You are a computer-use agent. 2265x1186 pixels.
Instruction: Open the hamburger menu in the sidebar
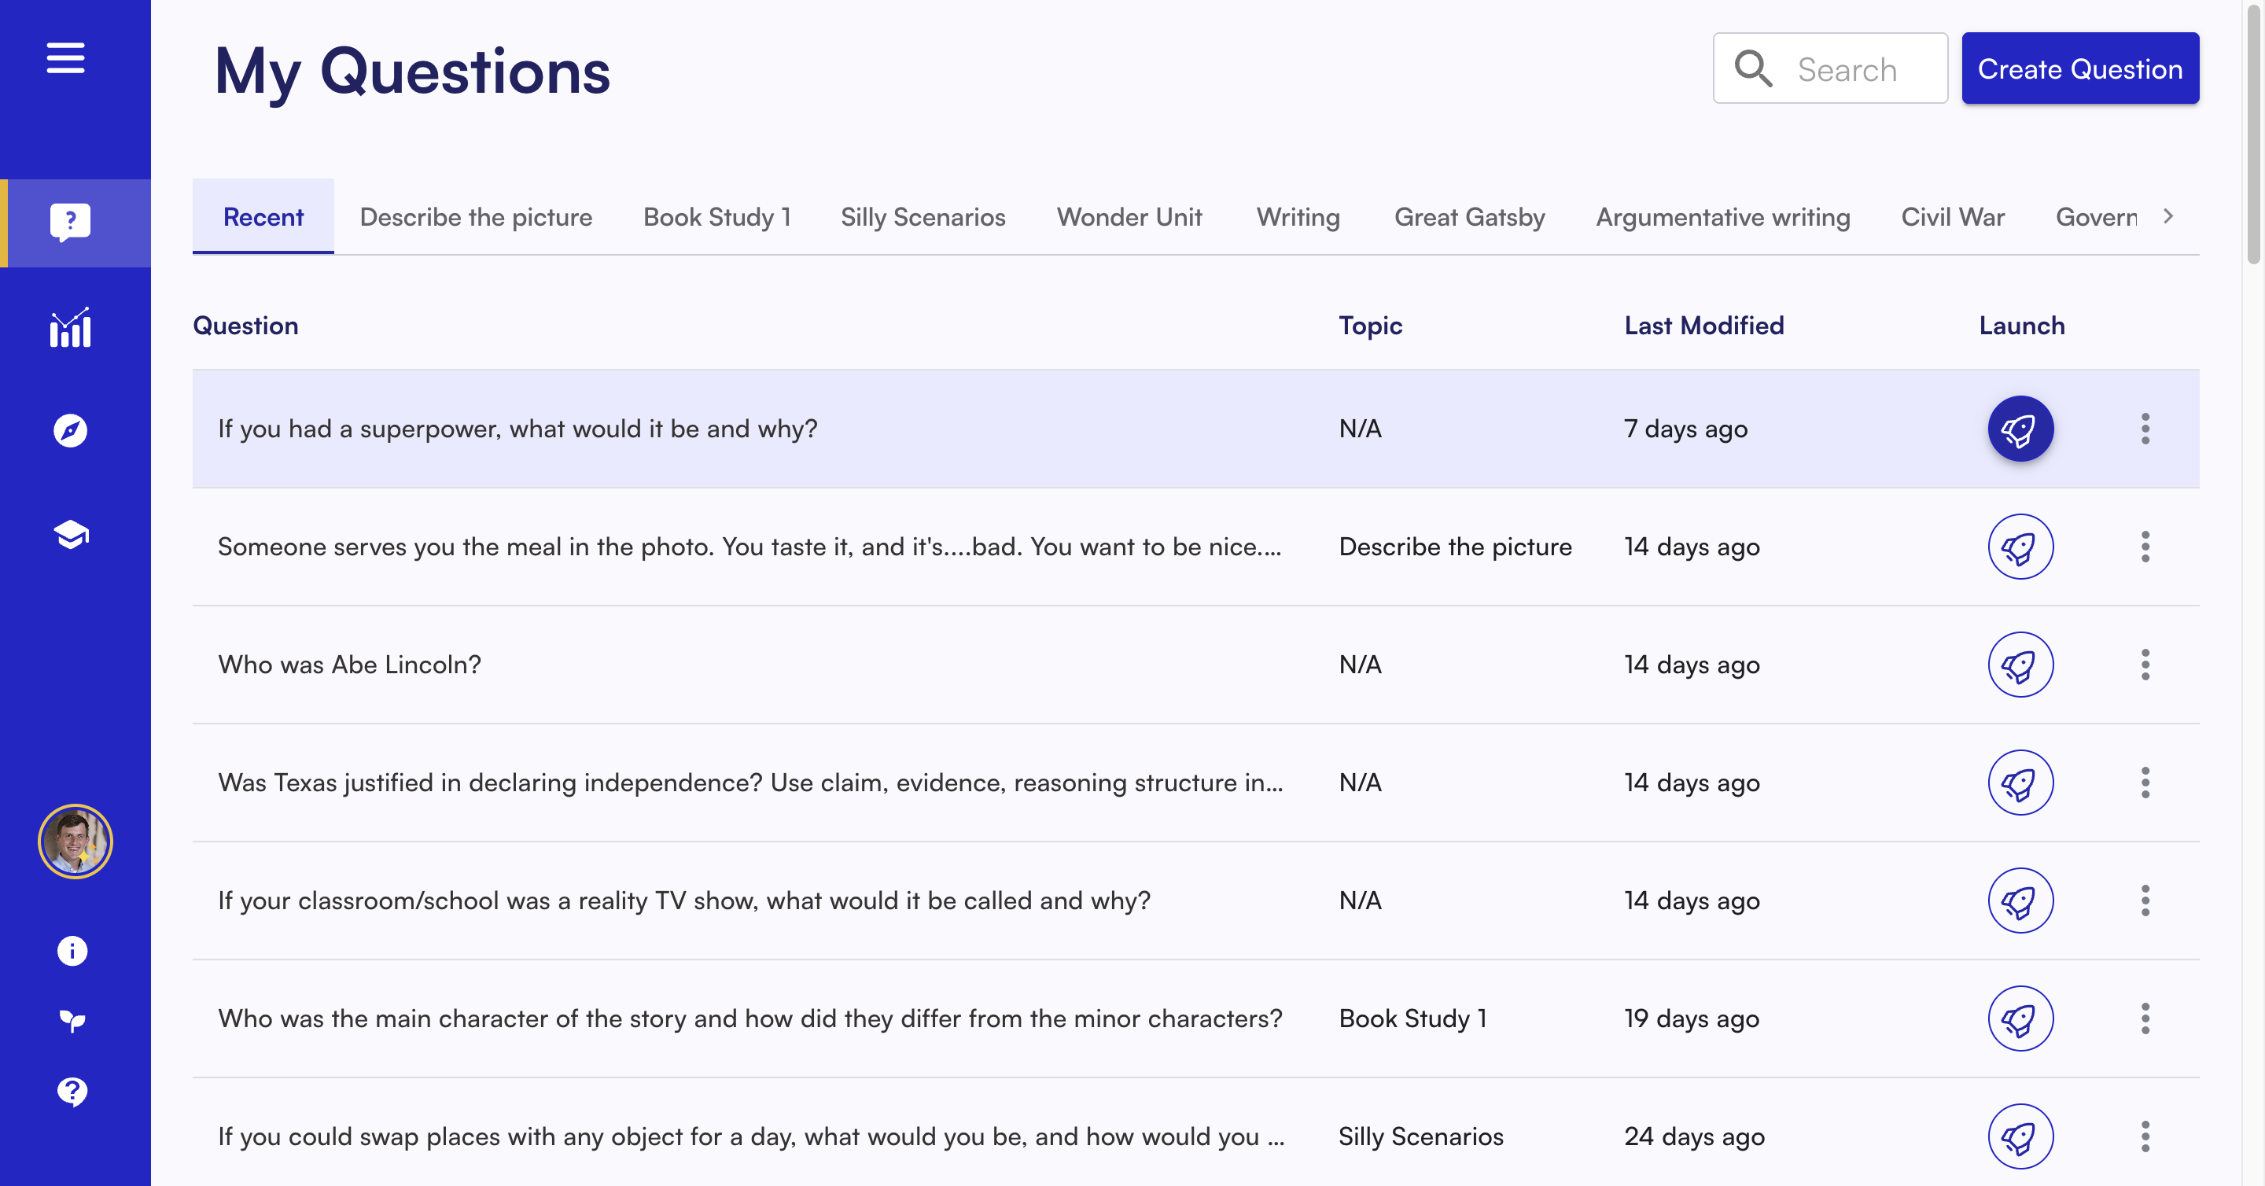(x=66, y=58)
